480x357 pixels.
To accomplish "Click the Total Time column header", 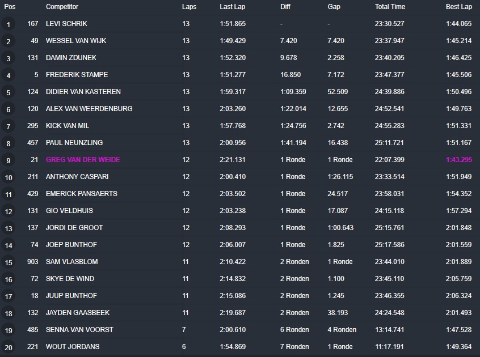I will pos(390,7).
